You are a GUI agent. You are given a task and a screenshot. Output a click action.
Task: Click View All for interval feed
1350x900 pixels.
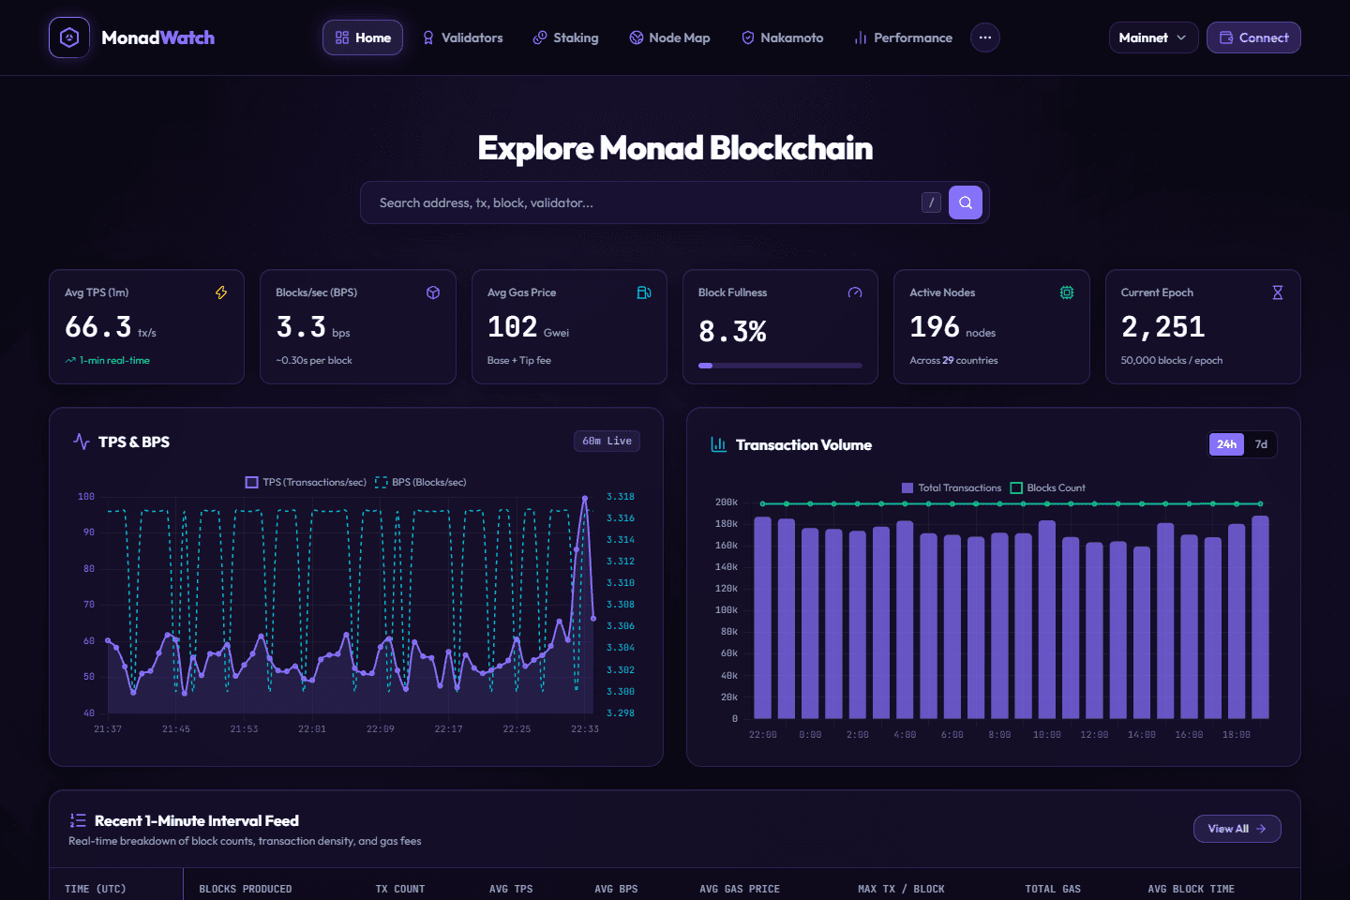click(1237, 829)
